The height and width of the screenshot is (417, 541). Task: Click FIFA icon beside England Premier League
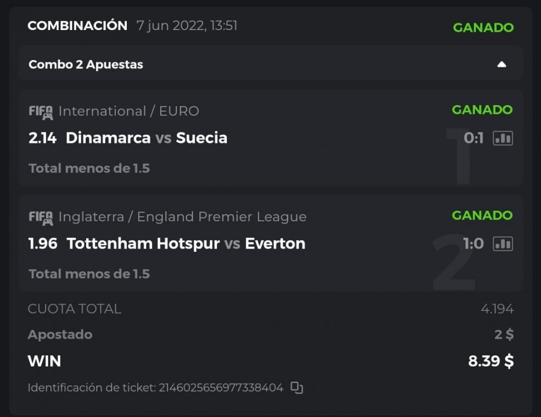pos(41,217)
